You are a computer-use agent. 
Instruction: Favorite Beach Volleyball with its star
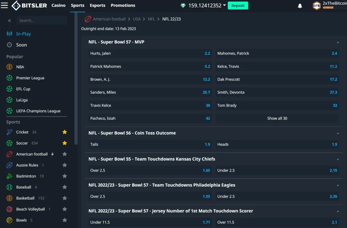pos(65,209)
